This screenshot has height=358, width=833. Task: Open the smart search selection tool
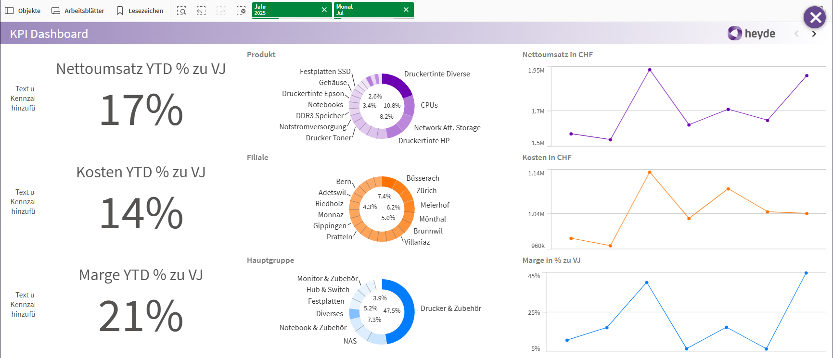coord(181,11)
